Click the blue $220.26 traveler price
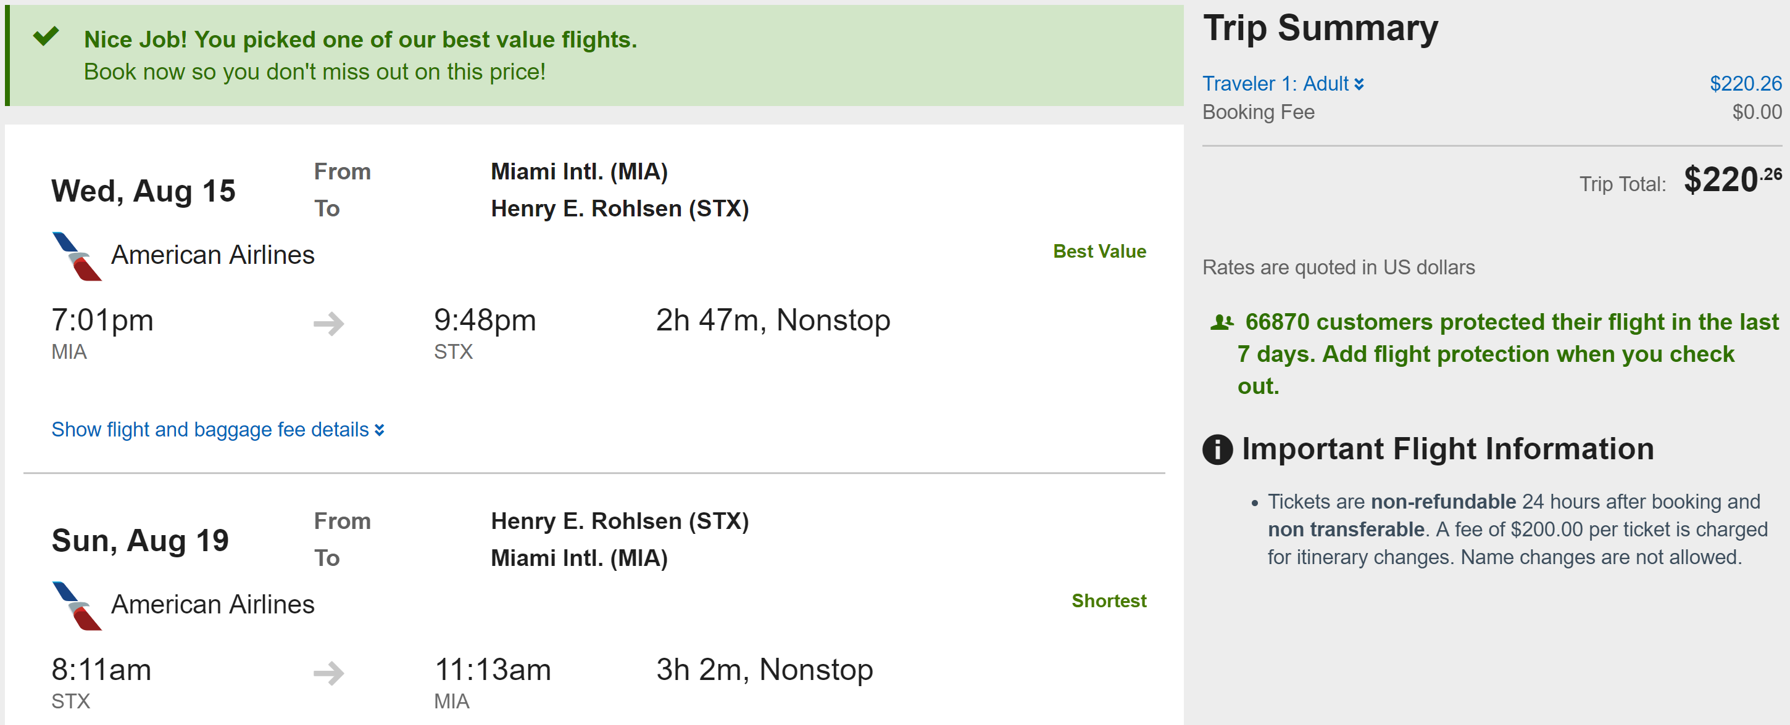Viewport: 1790px width, 725px height. click(1745, 84)
